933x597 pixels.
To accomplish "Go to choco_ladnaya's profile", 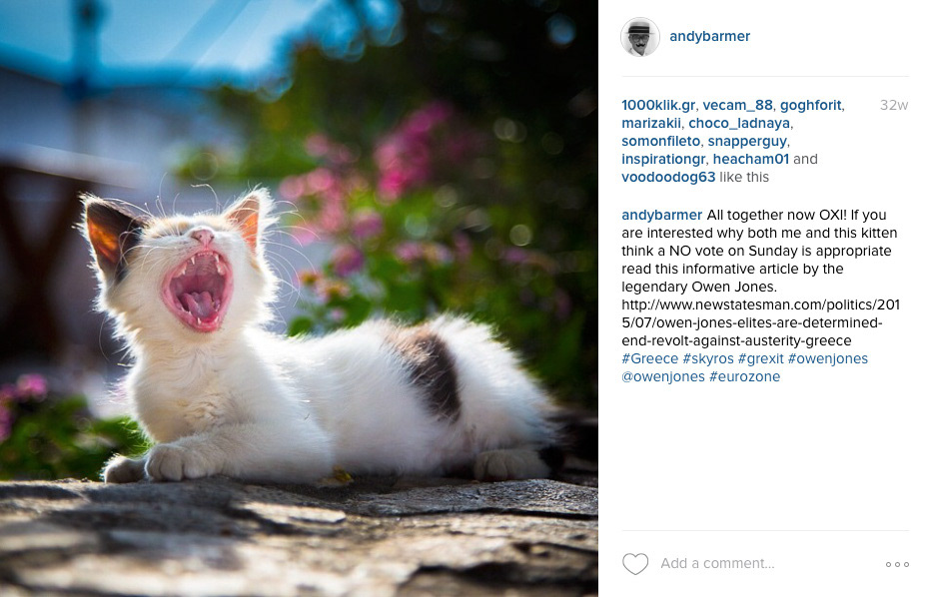I will click(x=739, y=123).
